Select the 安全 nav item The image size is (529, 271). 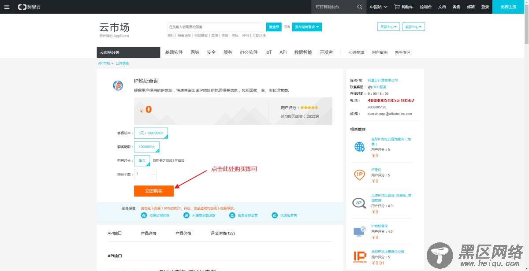[x=212, y=52]
